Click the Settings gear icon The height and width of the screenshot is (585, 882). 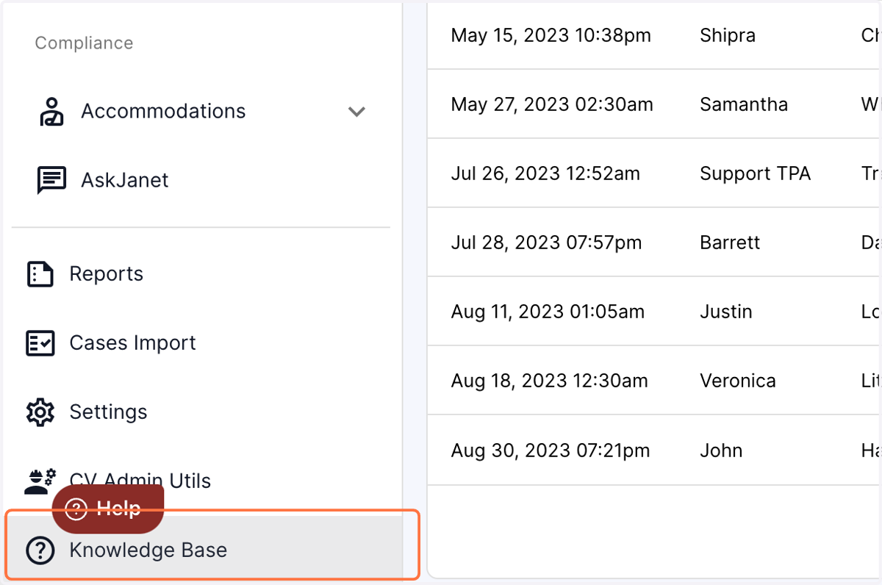(40, 412)
